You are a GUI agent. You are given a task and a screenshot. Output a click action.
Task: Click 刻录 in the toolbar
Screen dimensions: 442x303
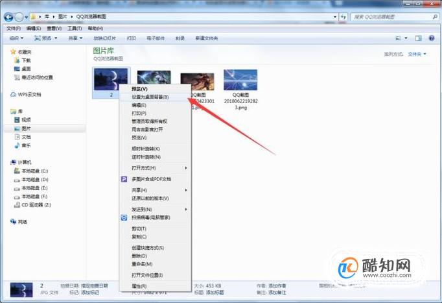click(x=180, y=38)
